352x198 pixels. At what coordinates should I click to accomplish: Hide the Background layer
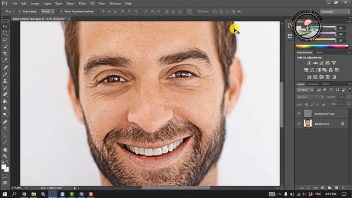pos(299,124)
